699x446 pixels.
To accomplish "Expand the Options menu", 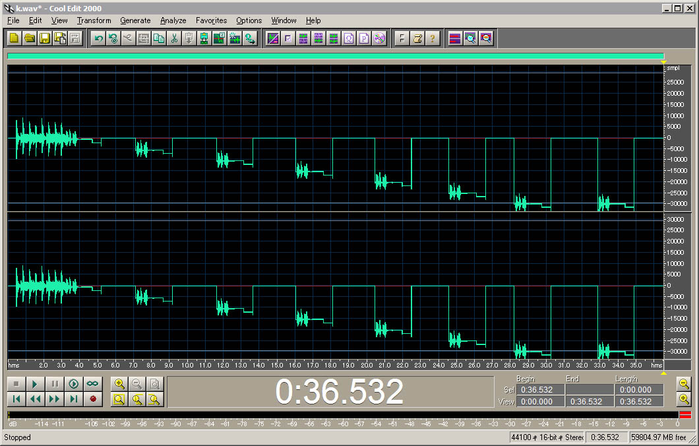I will [x=249, y=20].
